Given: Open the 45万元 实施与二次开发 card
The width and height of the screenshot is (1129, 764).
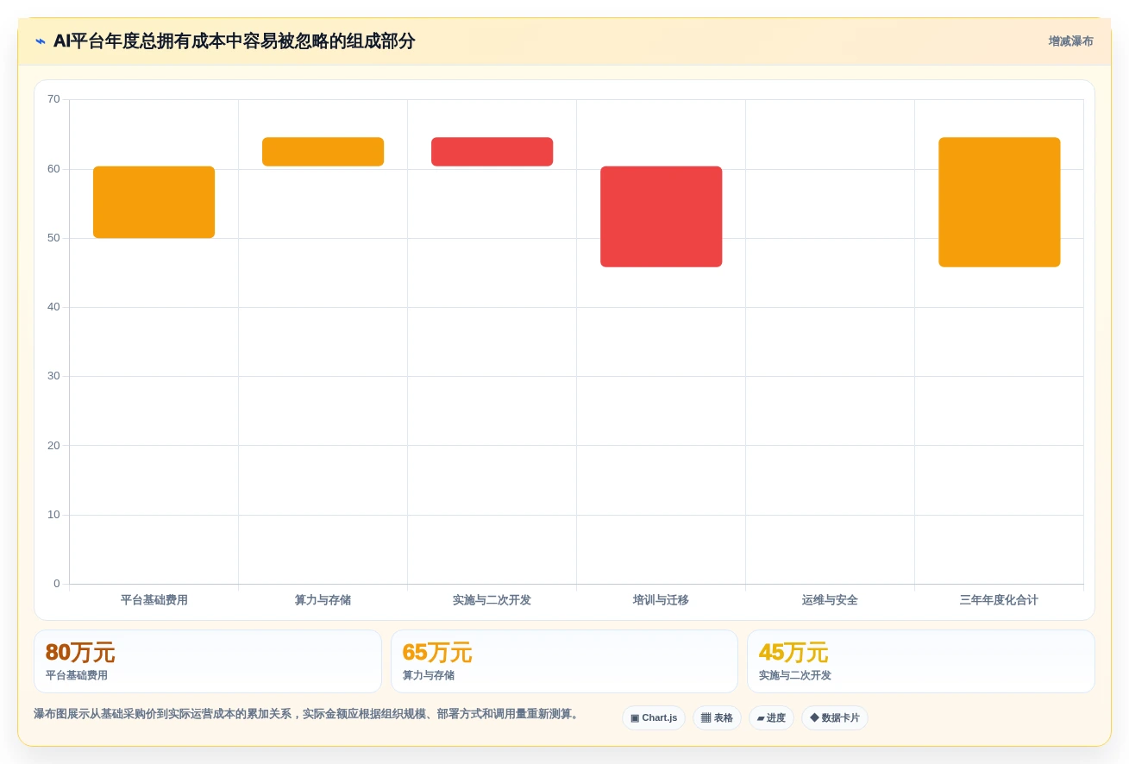Looking at the screenshot, I should 921,661.
